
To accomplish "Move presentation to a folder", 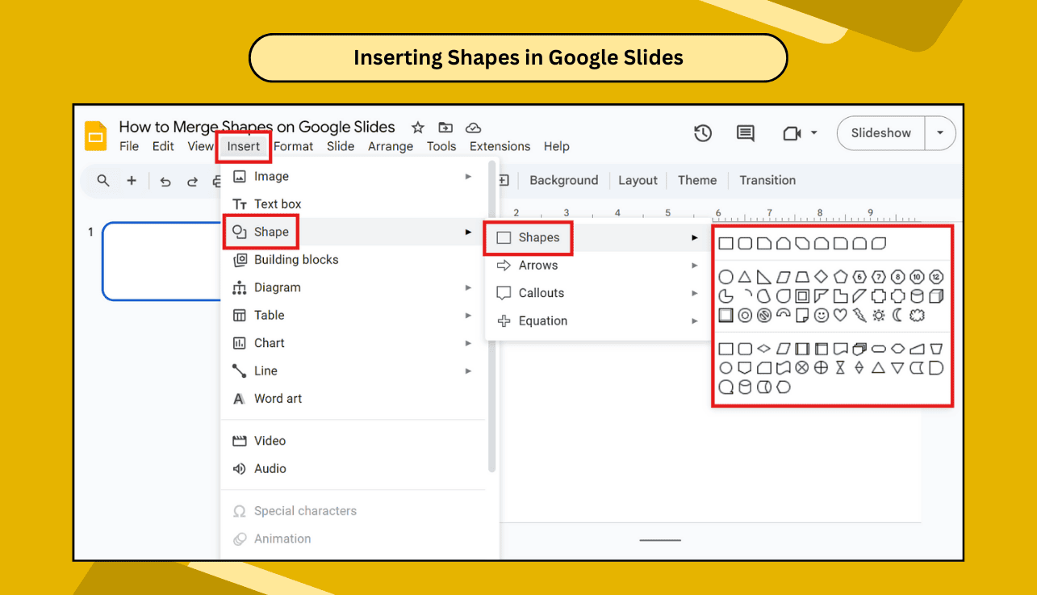I will click(445, 128).
